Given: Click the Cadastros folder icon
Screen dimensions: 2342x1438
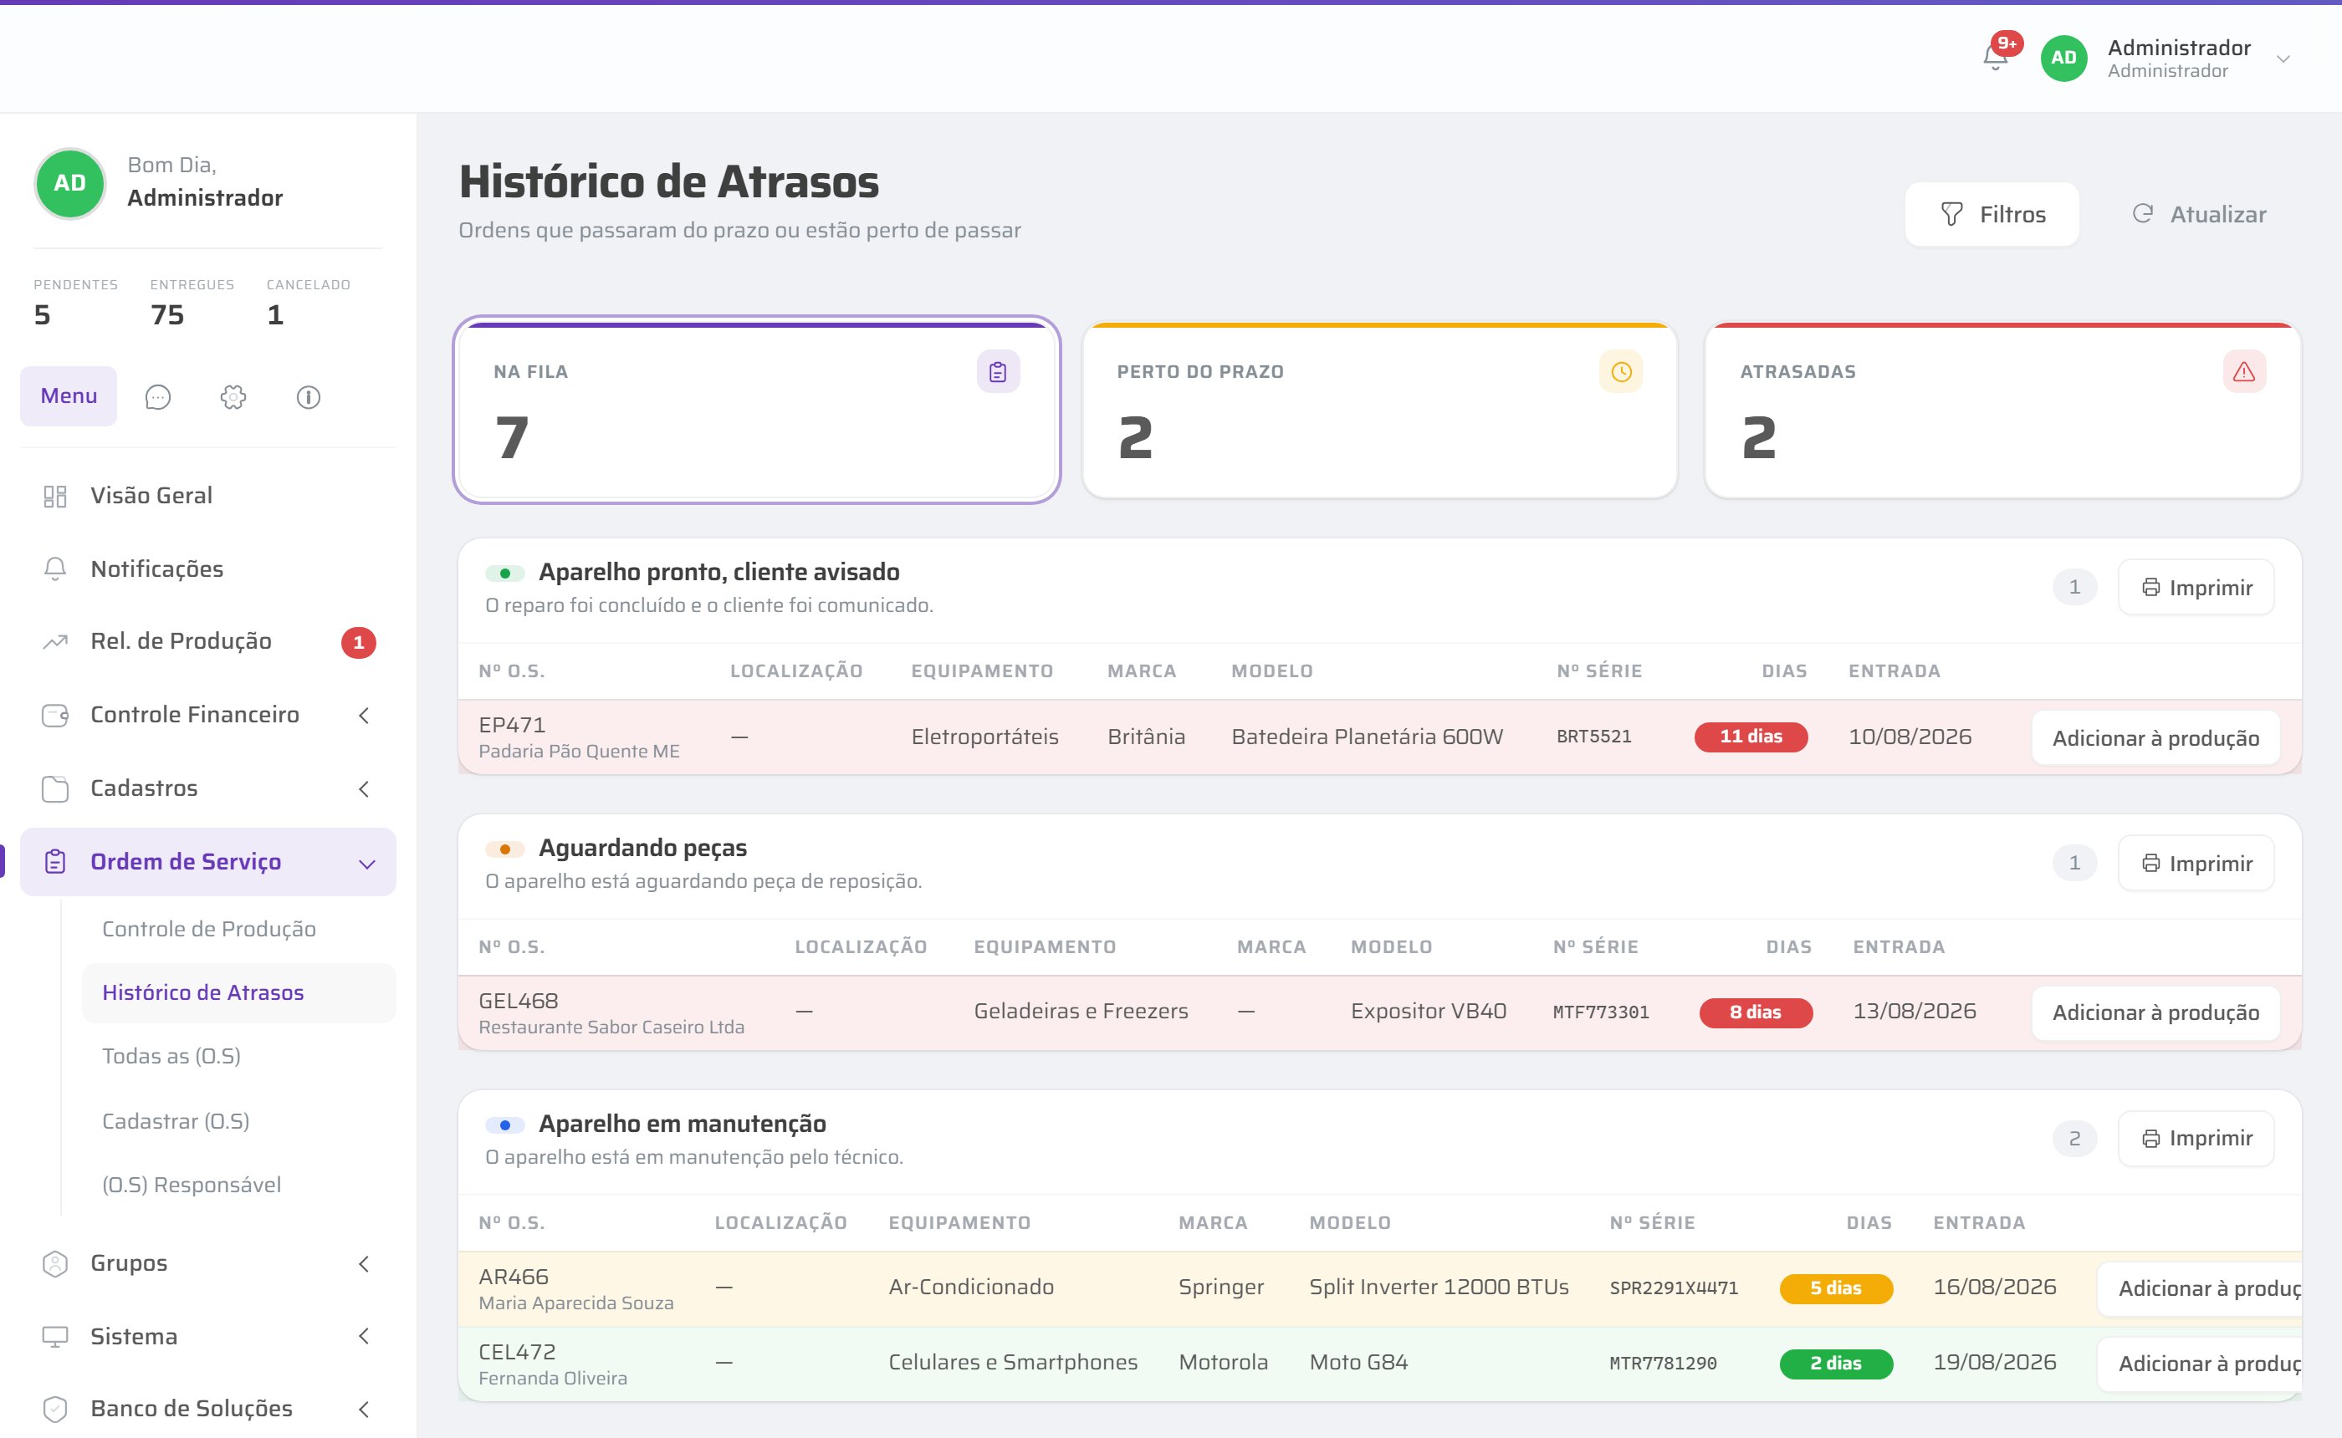Looking at the screenshot, I should pyautogui.click(x=55, y=788).
